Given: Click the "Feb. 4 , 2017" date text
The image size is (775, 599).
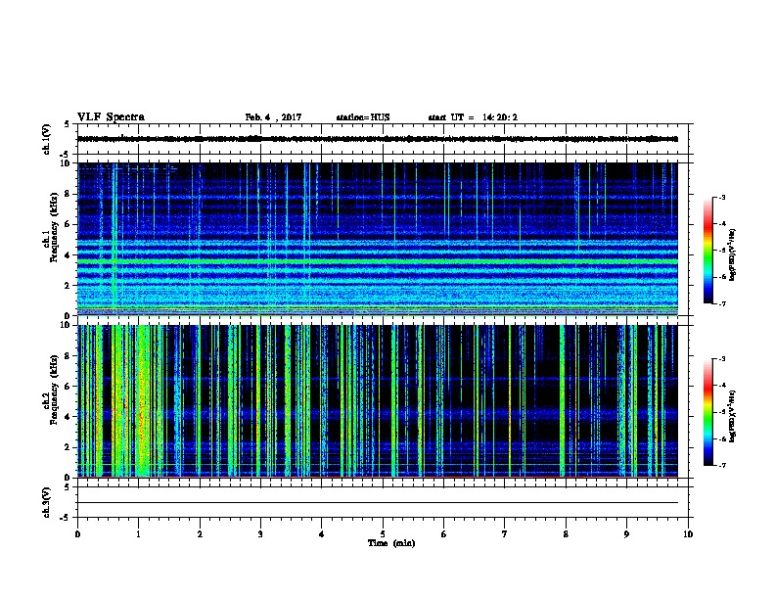Looking at the screenshot, I should pyautogui.click(x=273, y=117).
